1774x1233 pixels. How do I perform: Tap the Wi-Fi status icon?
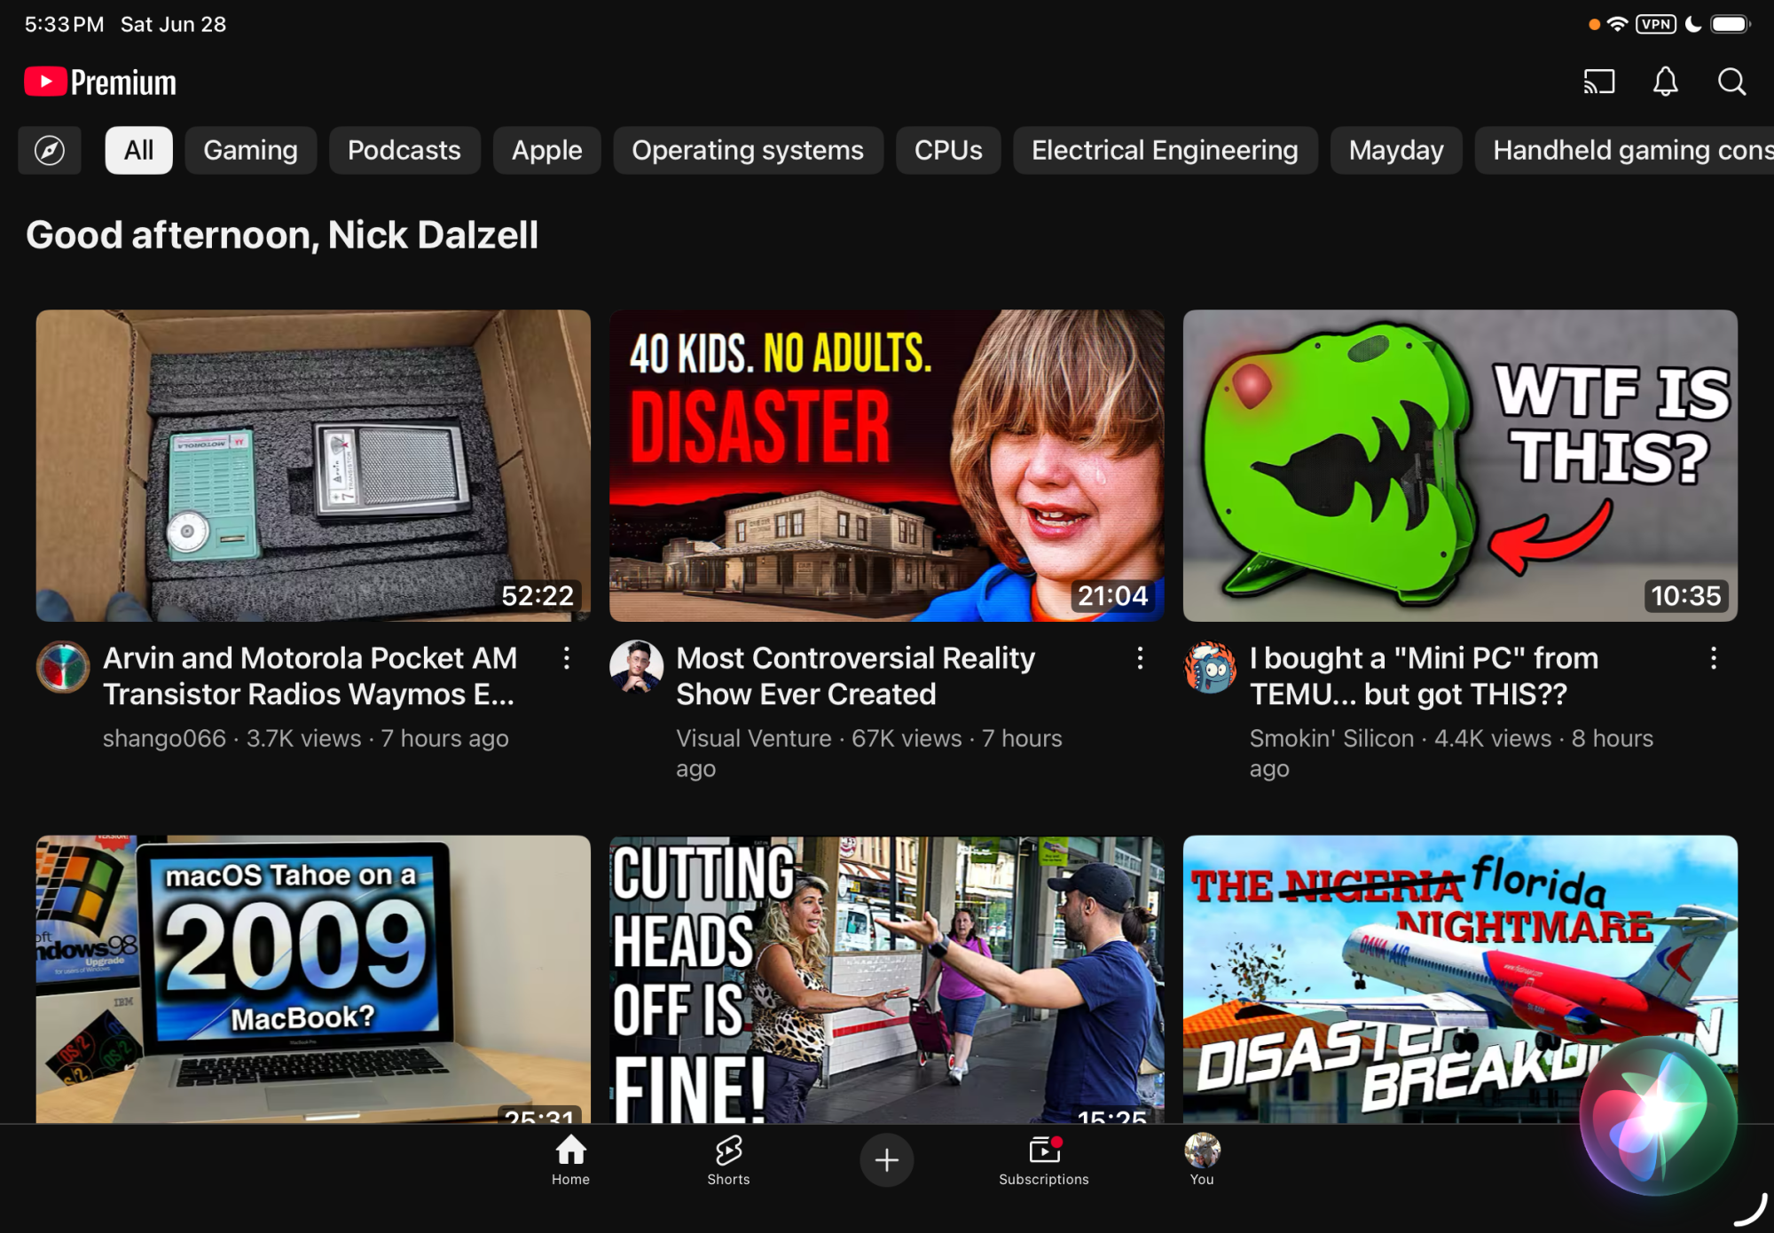pos(1617,24)
